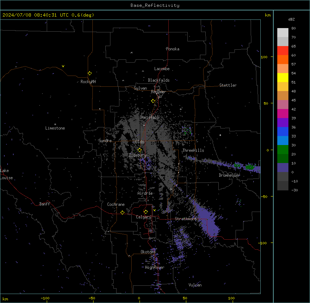The image size is (310, 303).
Task: Click the dBZ legend heading
Action: (x=291, y=19)
